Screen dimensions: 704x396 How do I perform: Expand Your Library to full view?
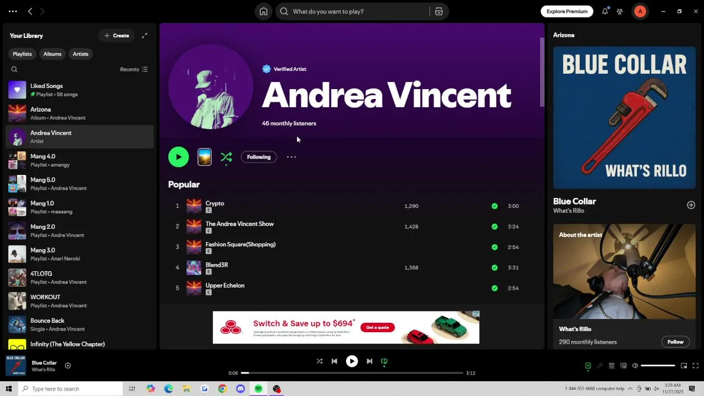point(145,36)
